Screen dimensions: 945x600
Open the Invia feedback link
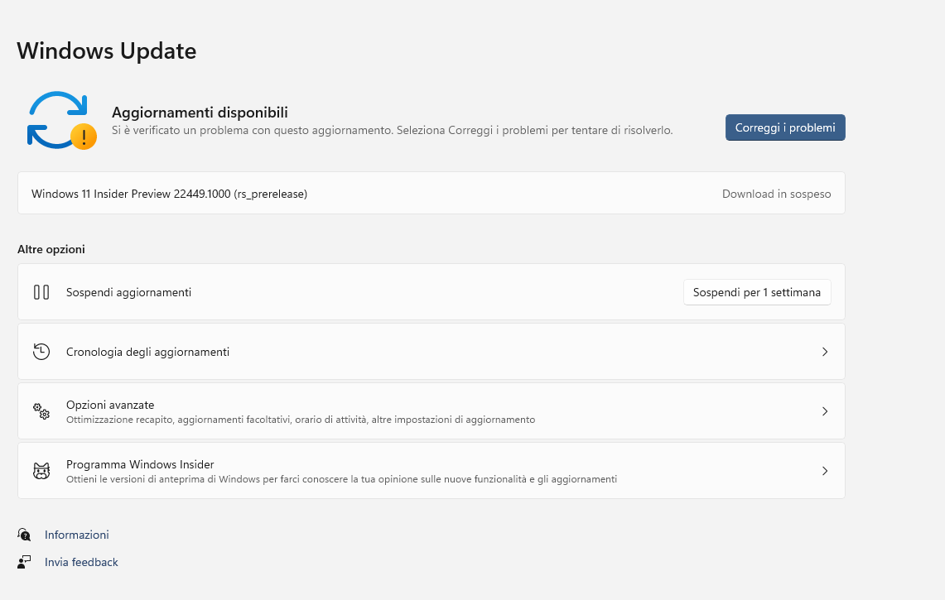pyautogui.click(x=81, y=562)
